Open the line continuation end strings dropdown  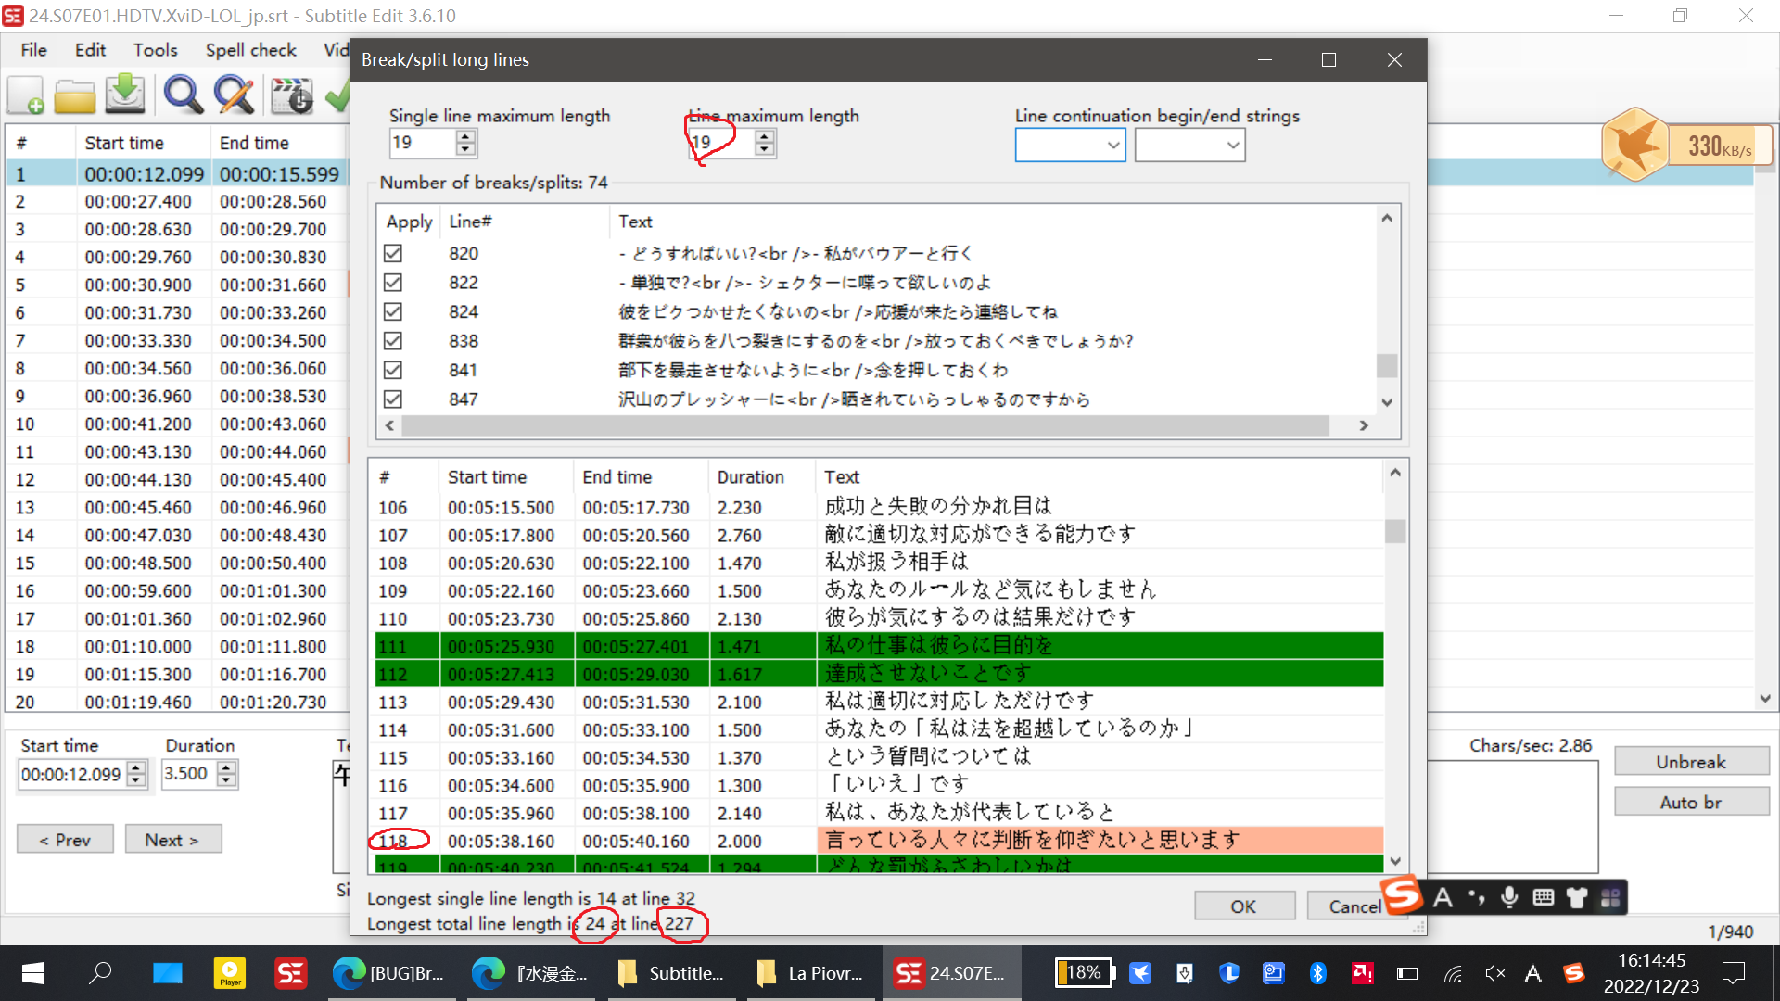[1231, 145]
